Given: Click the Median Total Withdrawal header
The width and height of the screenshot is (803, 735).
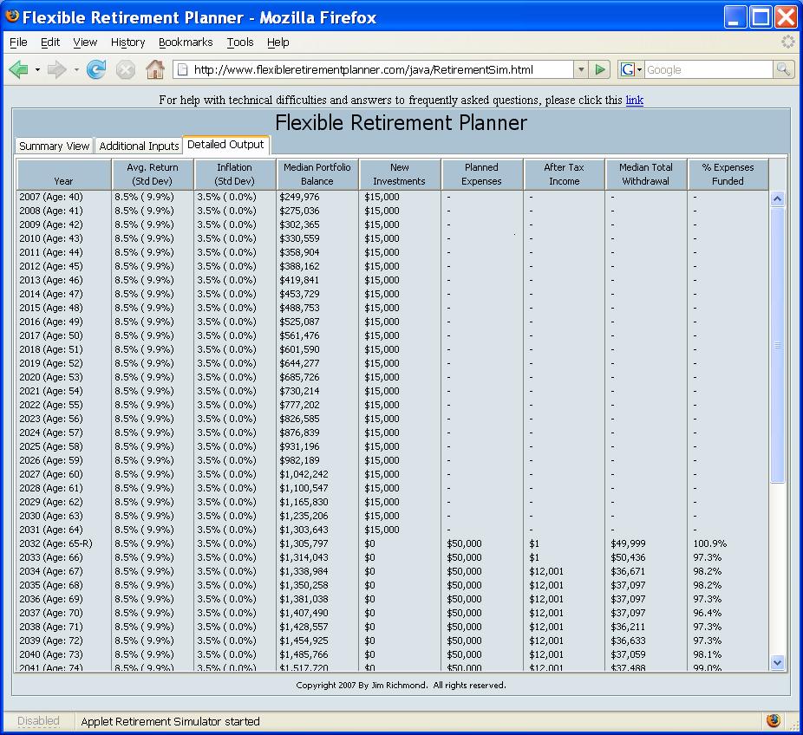Looking at the screenshot, I should [x=646, y=174].
